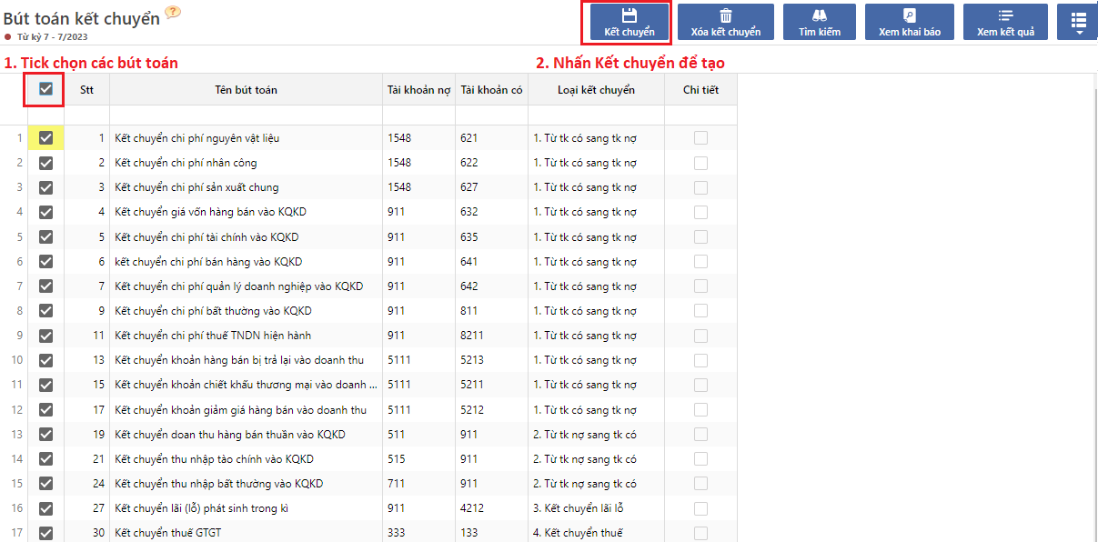
Task: Sort by Tên bút toán column header
Action: coord(246,89)
